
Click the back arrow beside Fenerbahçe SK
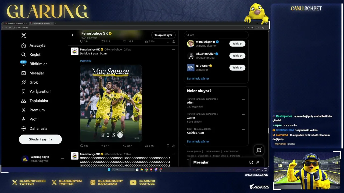(x=73, y=35)
